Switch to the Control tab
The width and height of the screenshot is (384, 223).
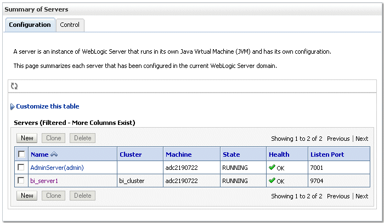tap(70, 25)
